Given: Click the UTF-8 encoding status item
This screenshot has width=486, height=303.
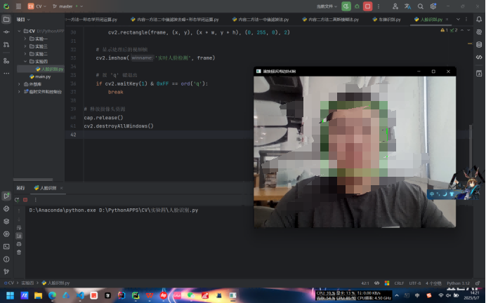Looking at the screenshot, I should pyautogui.click(x=414, y=283).
